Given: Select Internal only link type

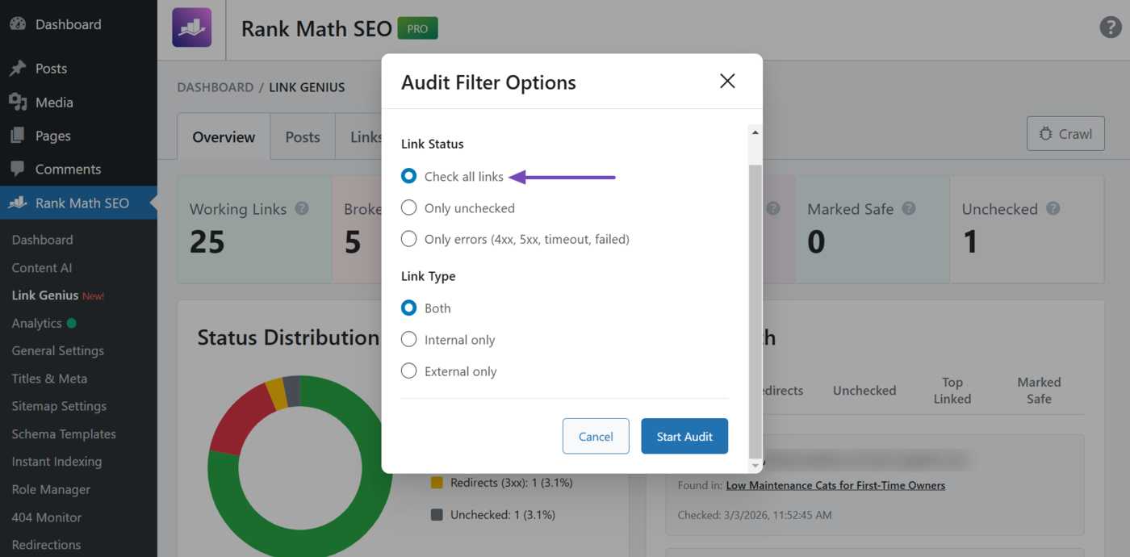Looking at the screenshot, I should (408, 339).
